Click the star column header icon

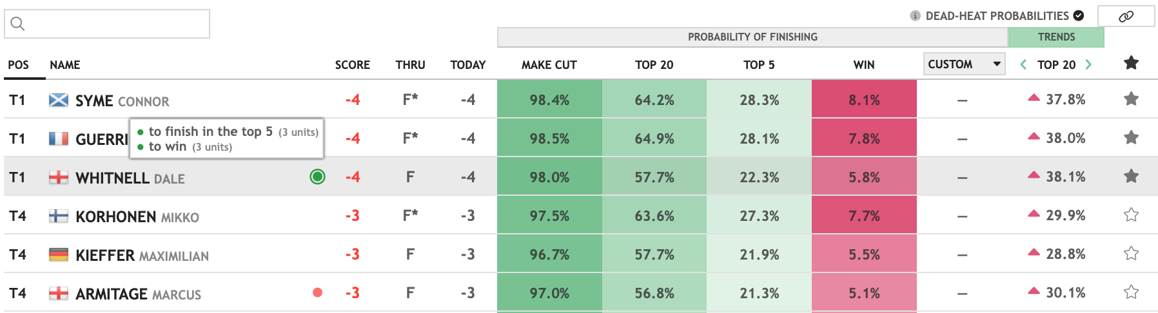click(1131, 63)
